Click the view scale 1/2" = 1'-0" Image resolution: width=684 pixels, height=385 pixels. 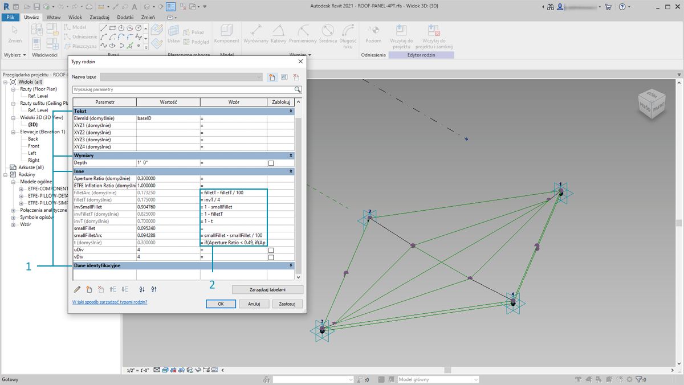[138, 371]
